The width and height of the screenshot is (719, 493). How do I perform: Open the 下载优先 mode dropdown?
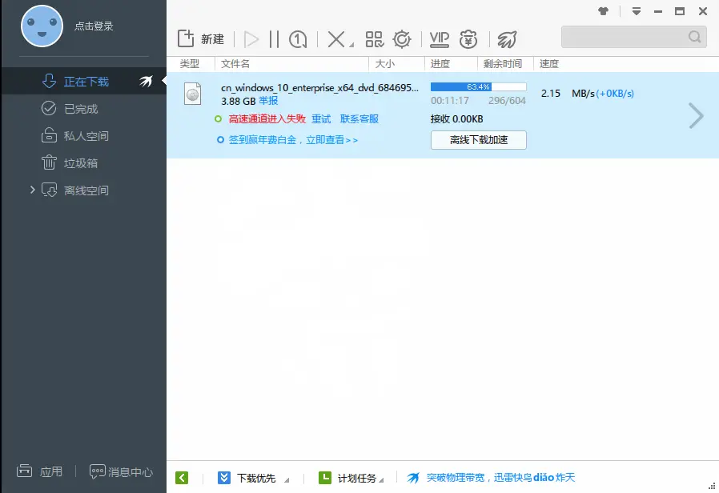pos(253,478)
